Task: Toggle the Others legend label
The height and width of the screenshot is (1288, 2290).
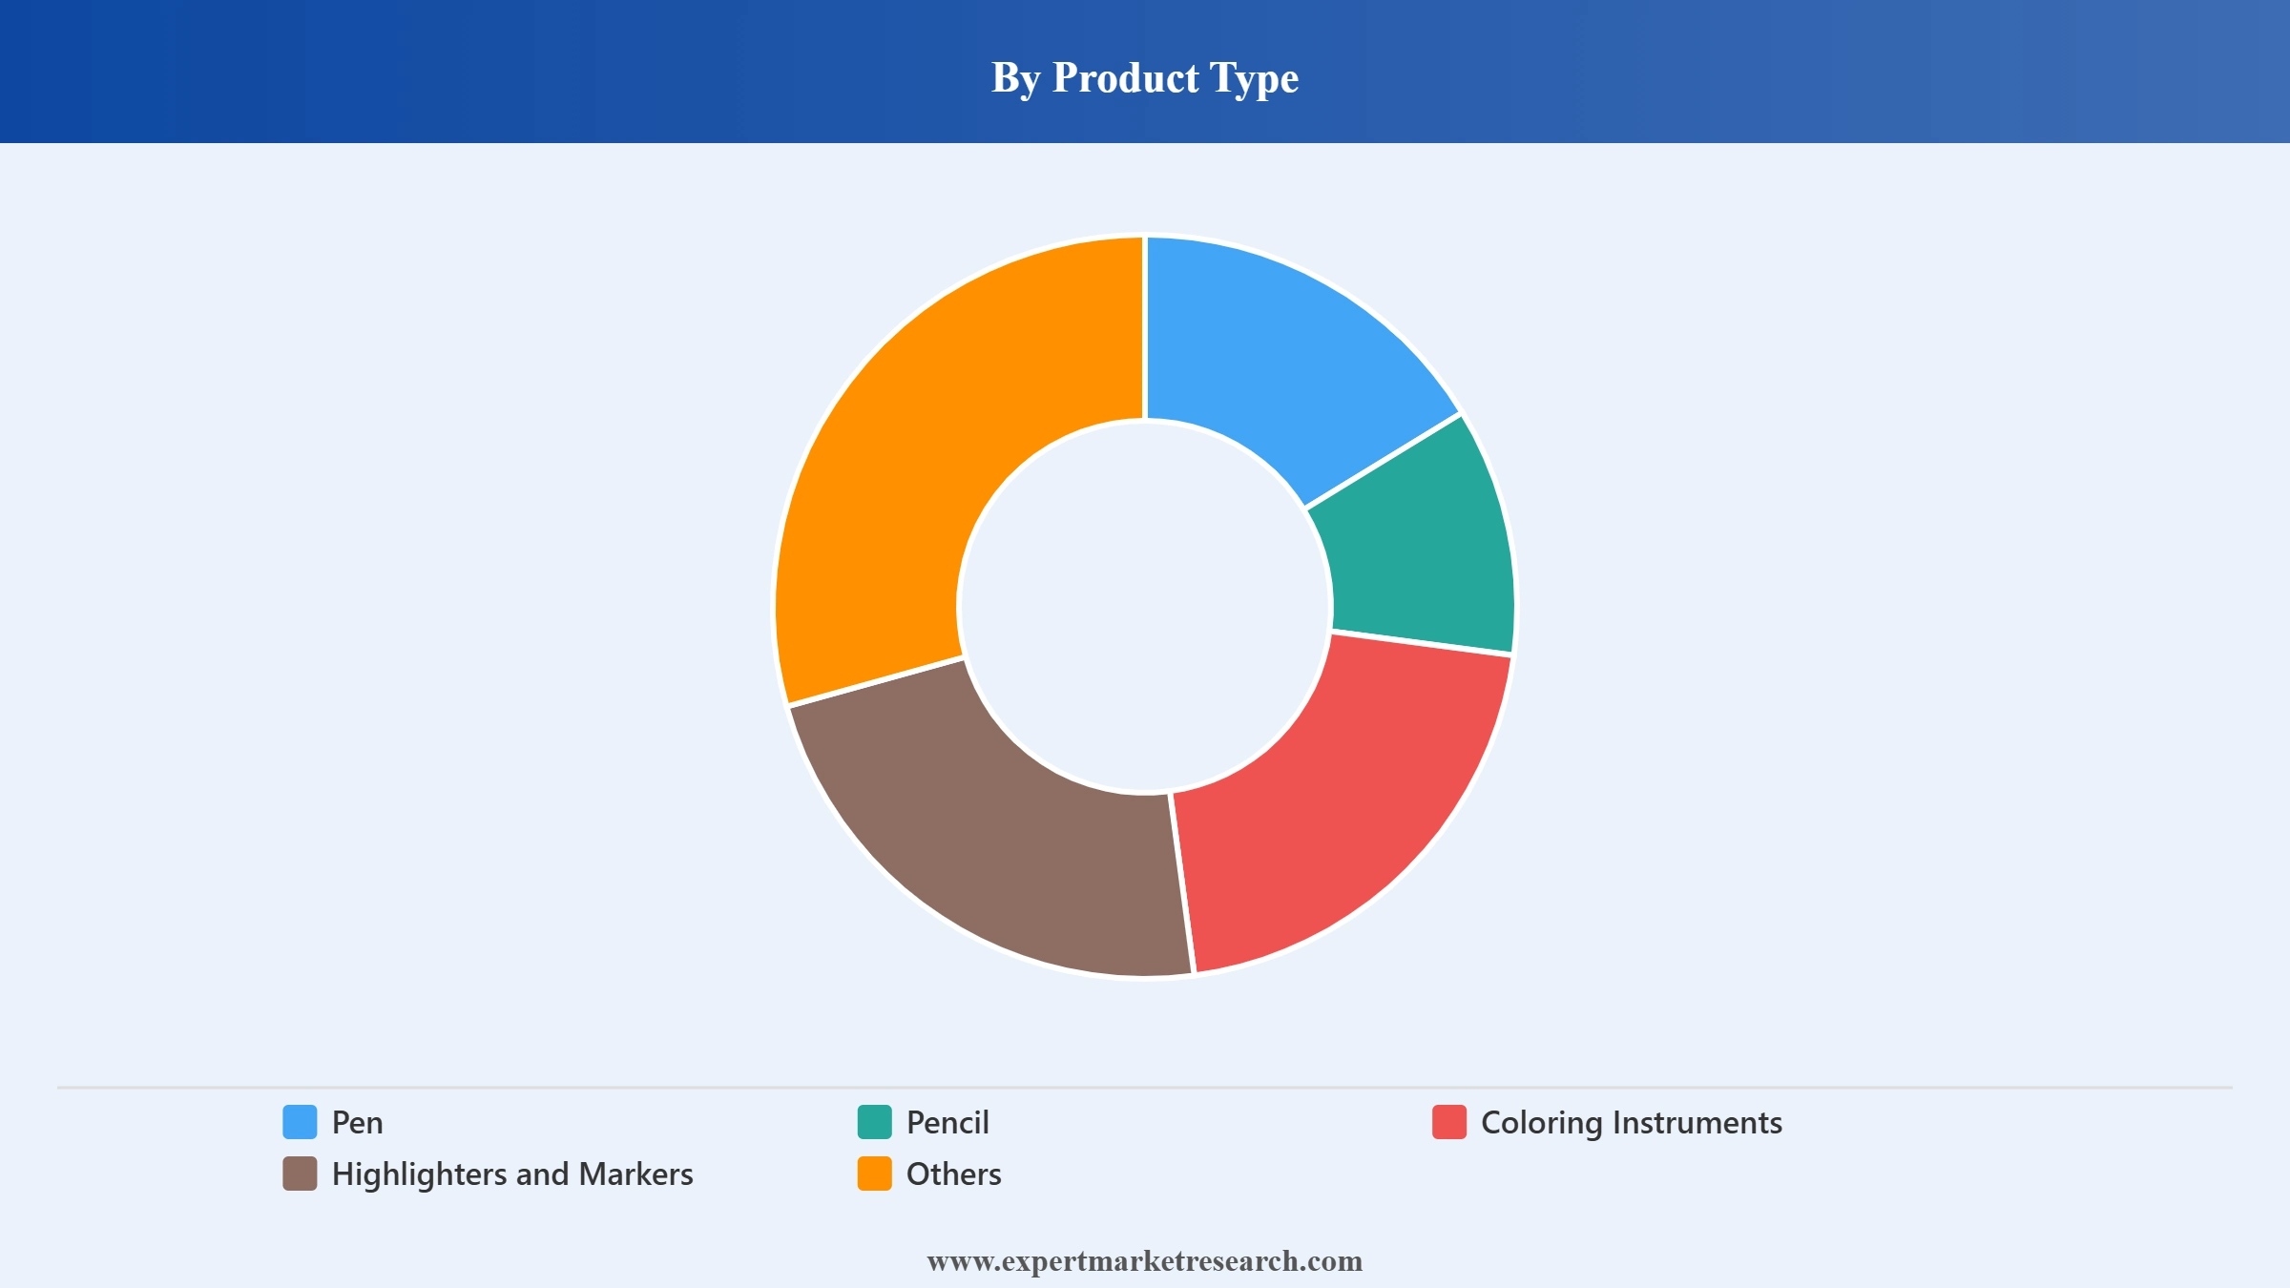Action: coord(953,1174)
